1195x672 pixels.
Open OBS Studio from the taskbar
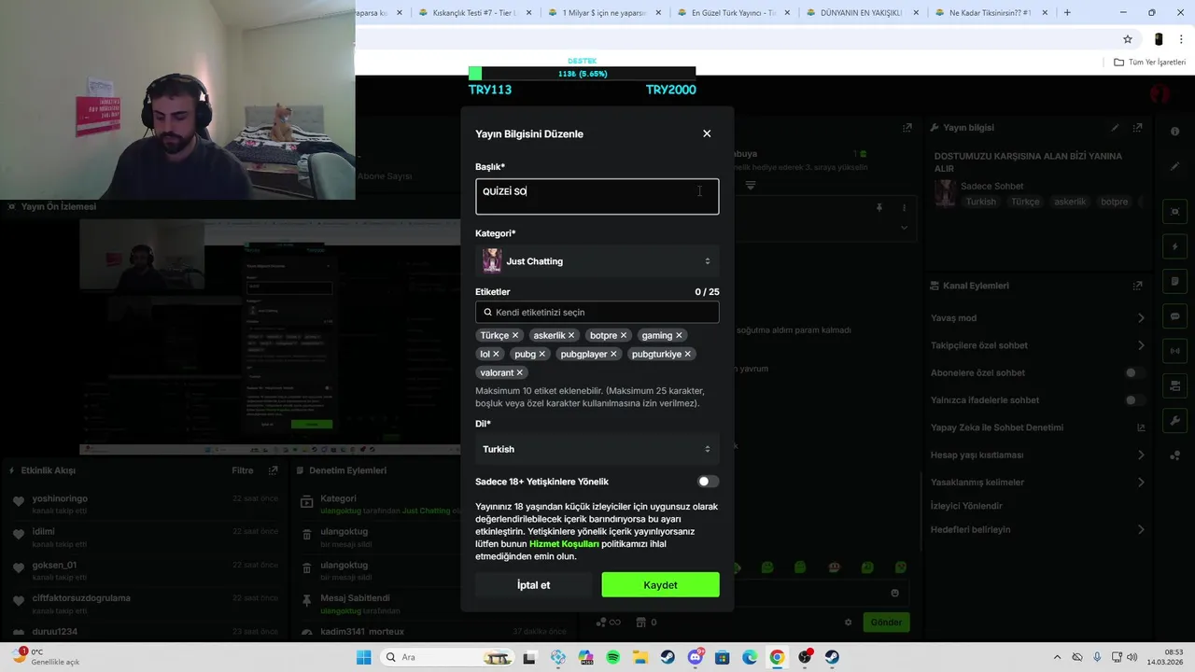805,657
